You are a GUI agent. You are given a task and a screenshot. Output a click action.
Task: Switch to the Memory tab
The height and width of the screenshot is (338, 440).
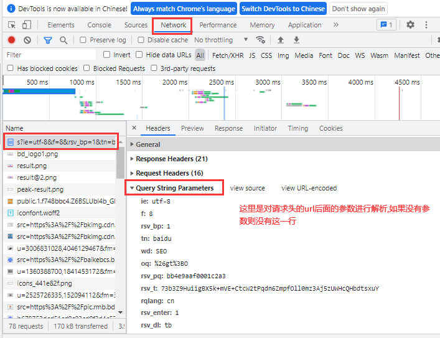click(x=262, y=25)
